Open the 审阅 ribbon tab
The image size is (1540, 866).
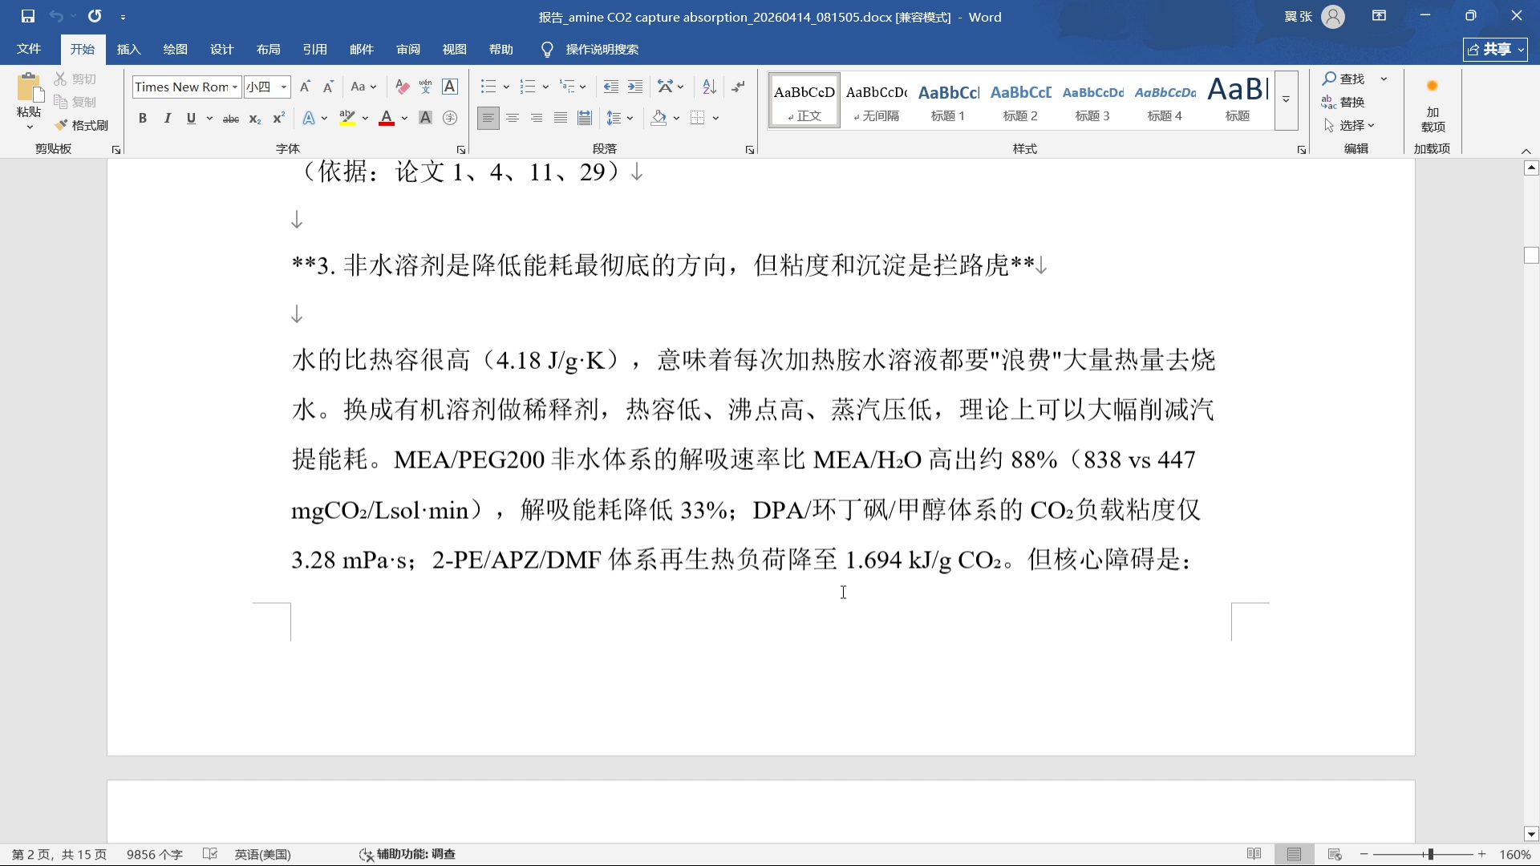pos(407,49)
